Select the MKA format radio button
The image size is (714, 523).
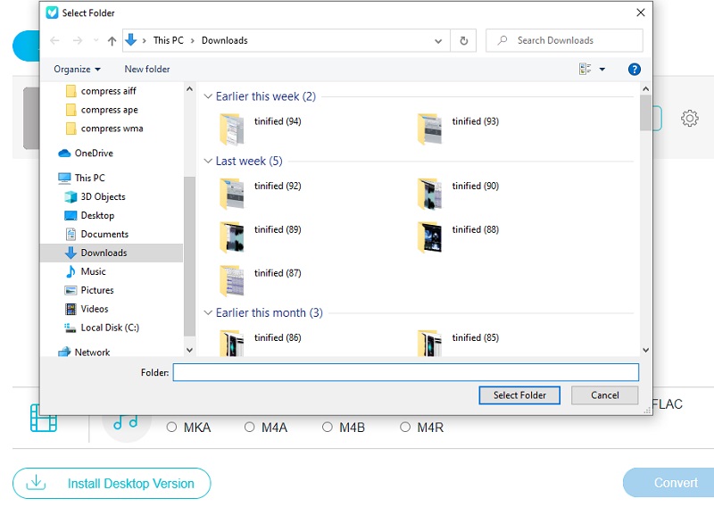pos(172,428)
